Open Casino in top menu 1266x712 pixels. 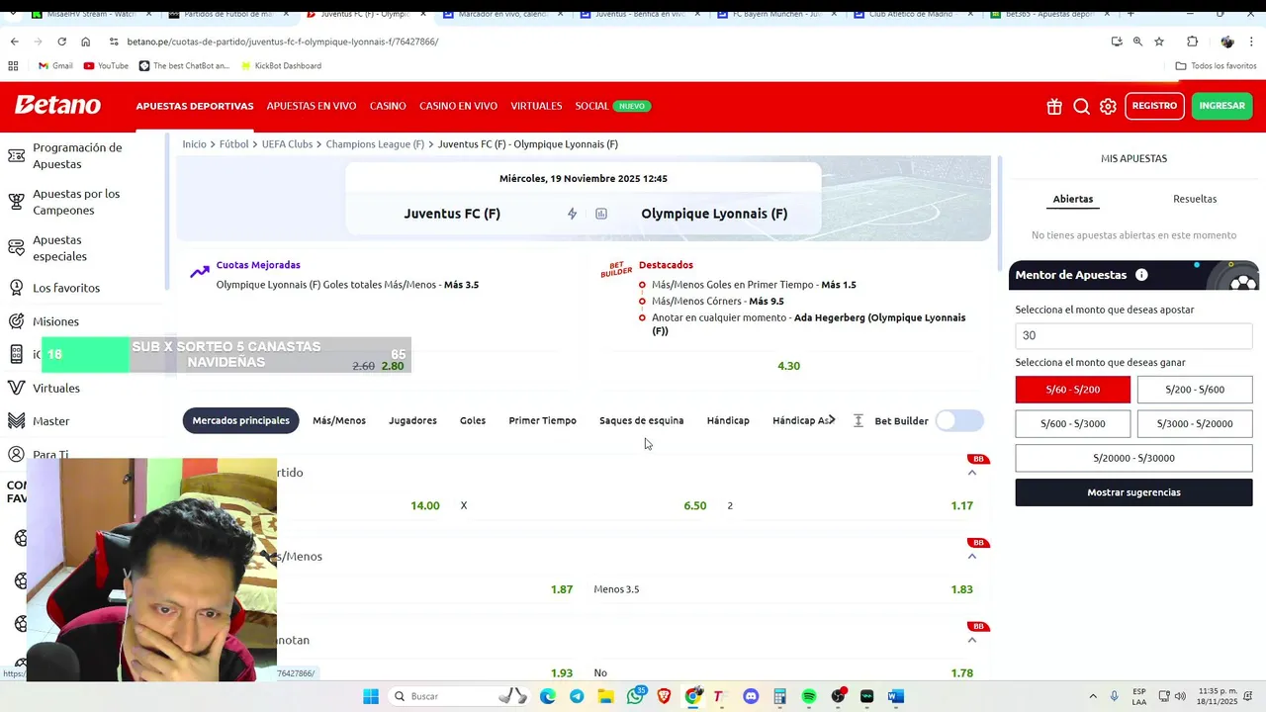click(x=388, y=106)
